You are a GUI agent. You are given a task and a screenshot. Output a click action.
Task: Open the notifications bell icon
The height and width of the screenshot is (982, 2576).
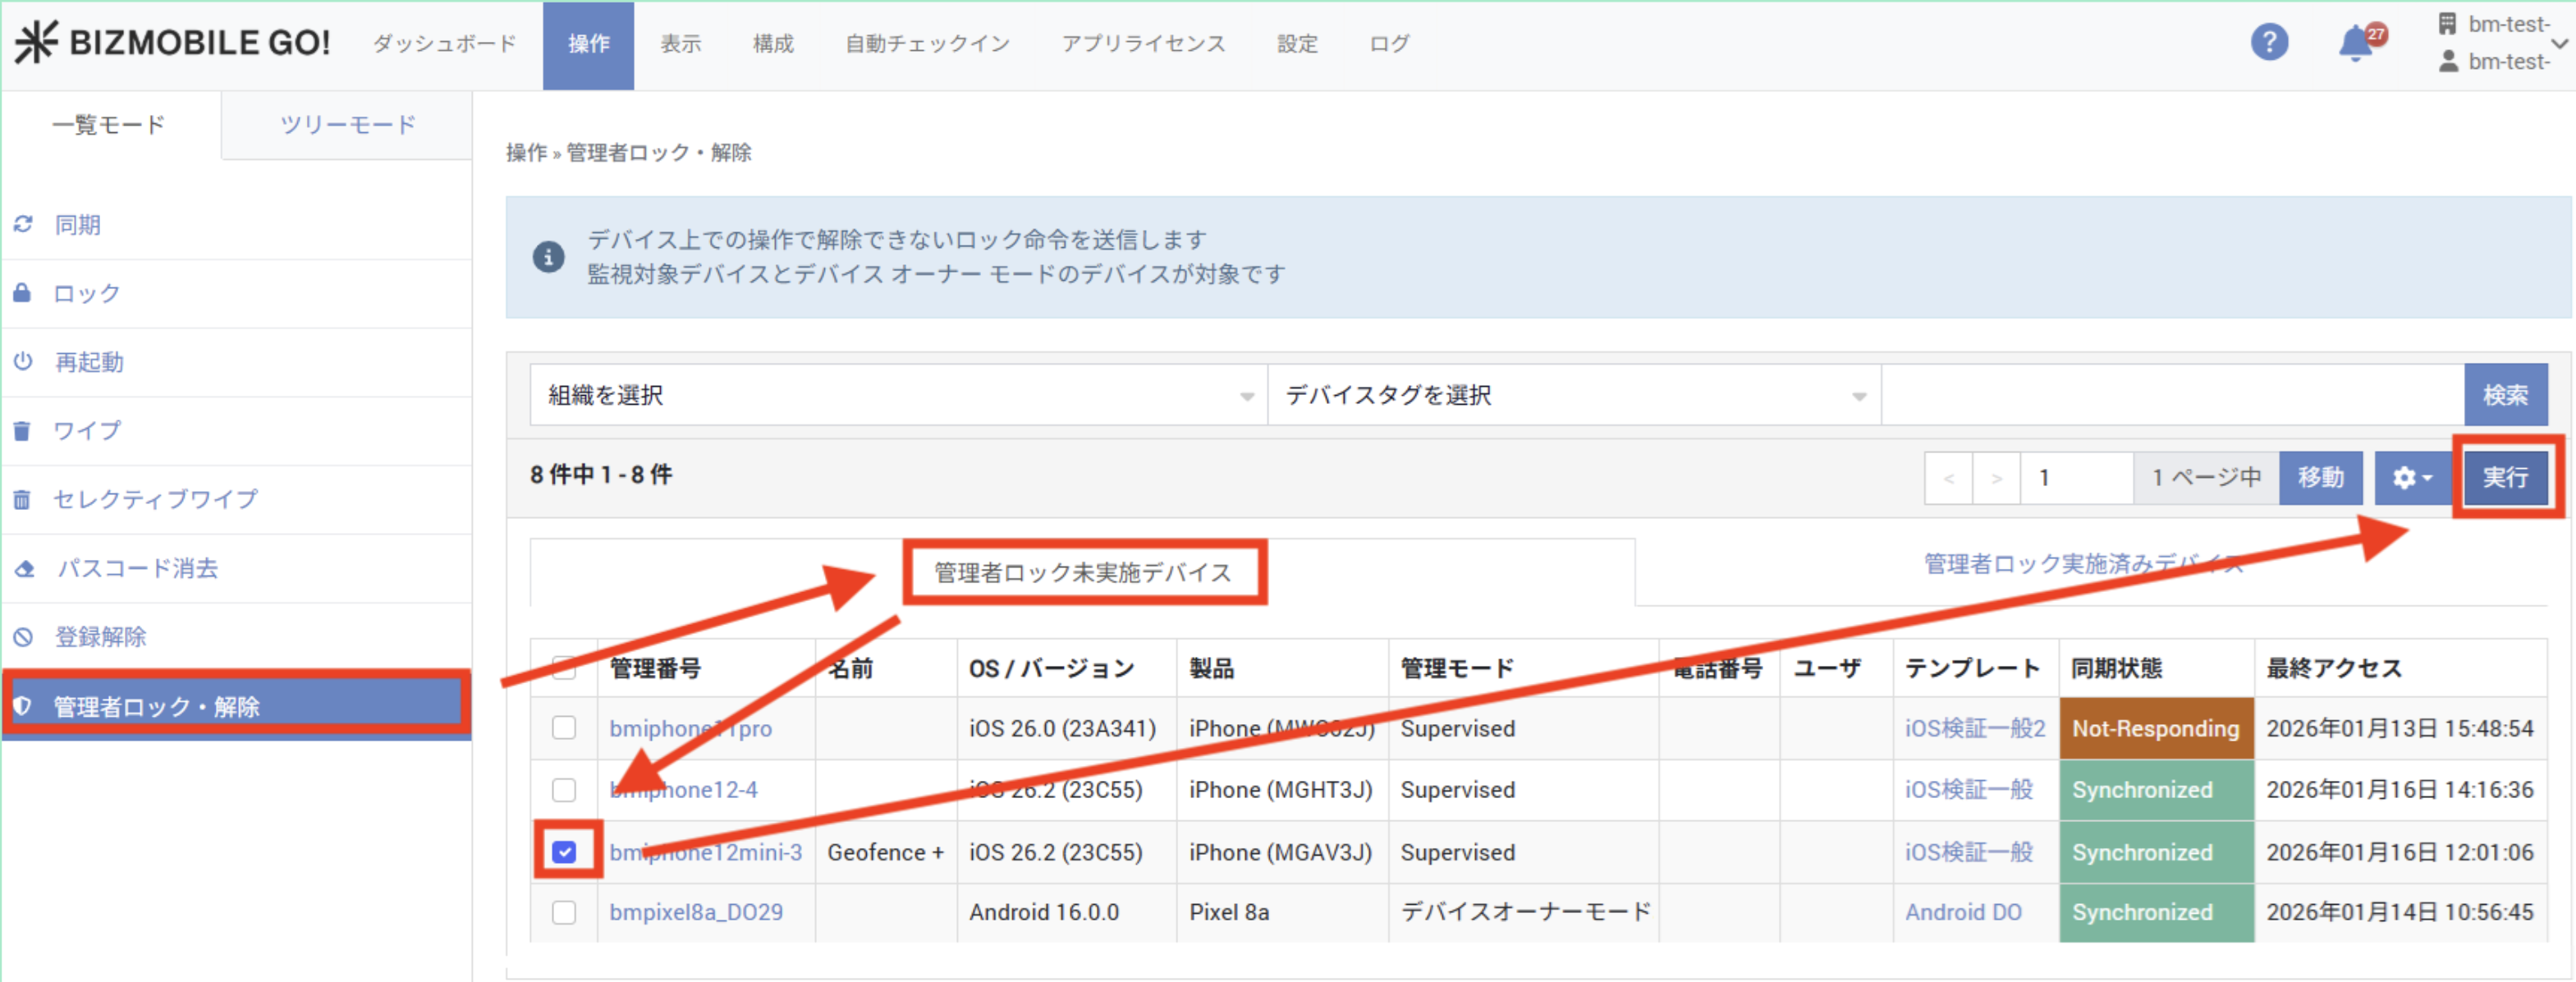(2356, 44)
